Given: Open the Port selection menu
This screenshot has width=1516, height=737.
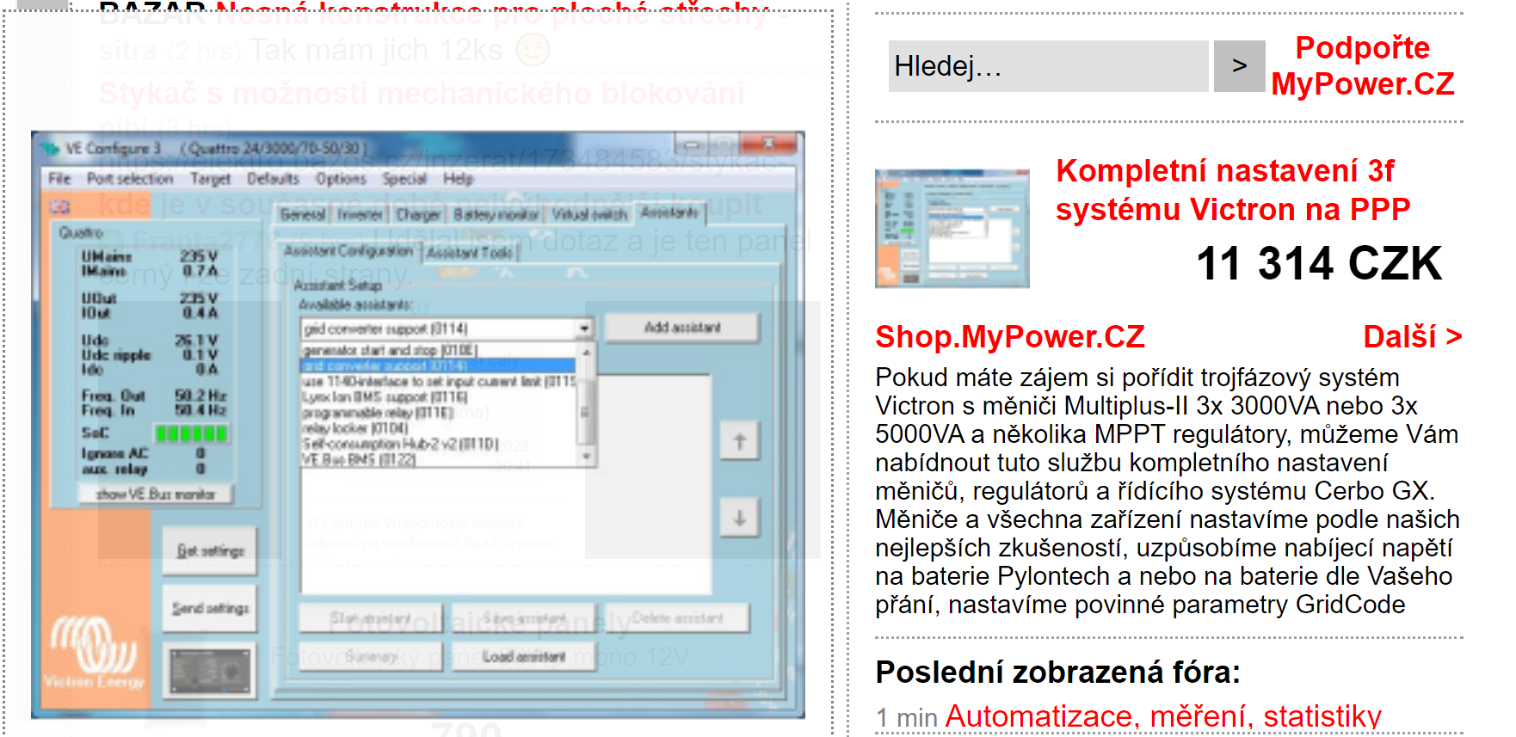Looking at the screenshot, I should [130, 179].
